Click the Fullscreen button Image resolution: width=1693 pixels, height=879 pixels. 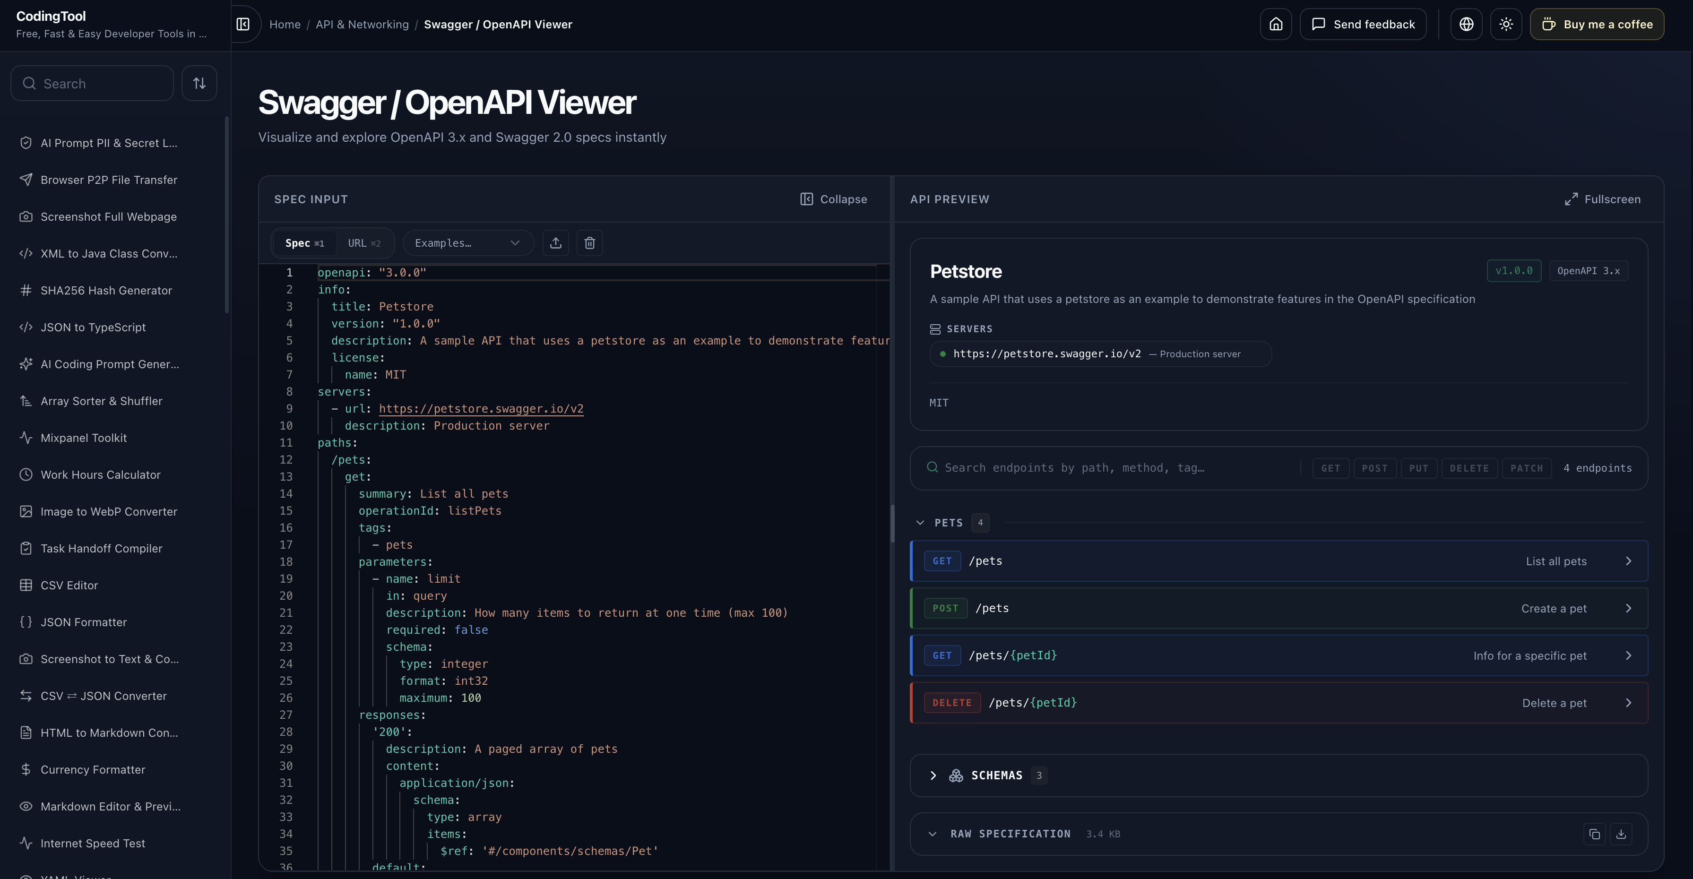pos(1603,199)
